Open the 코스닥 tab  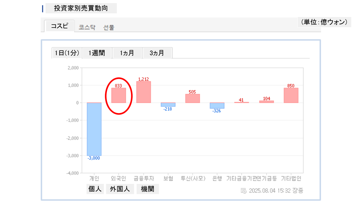[87, 27]
